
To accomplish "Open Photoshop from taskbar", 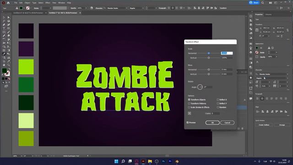I will coord(163,161).
